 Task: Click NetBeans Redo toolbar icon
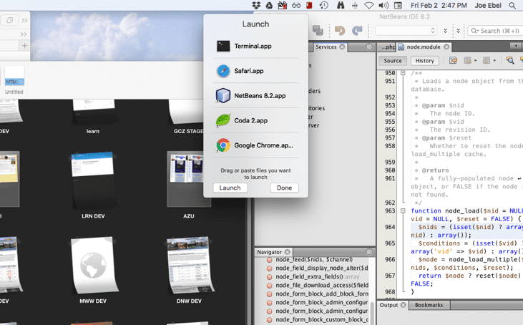click(357, 31)
